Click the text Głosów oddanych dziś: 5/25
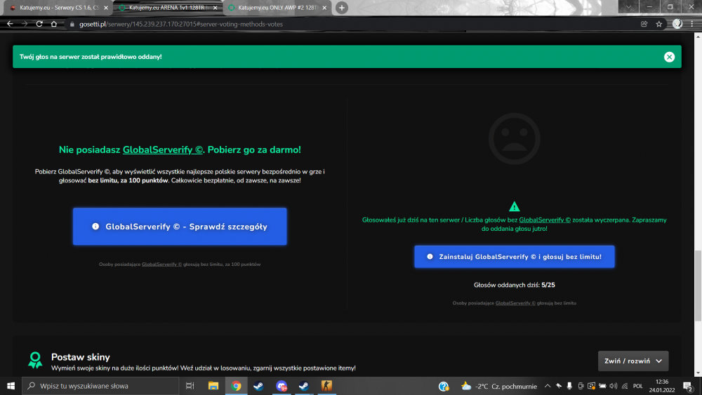This screenshot has height=395, width=702. tap(514, 285)
